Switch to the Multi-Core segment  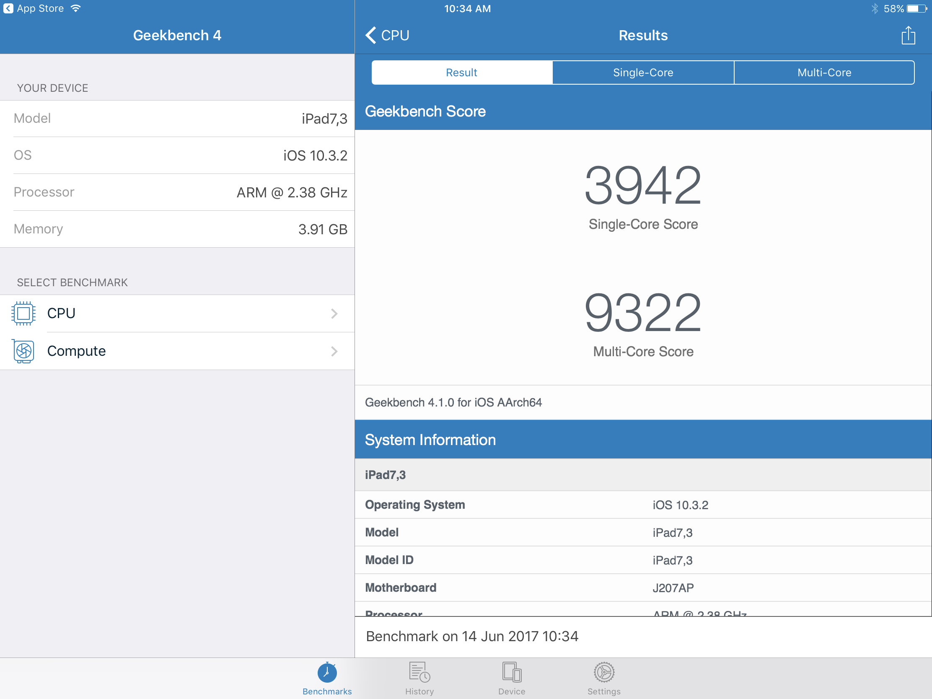(824, 72)
